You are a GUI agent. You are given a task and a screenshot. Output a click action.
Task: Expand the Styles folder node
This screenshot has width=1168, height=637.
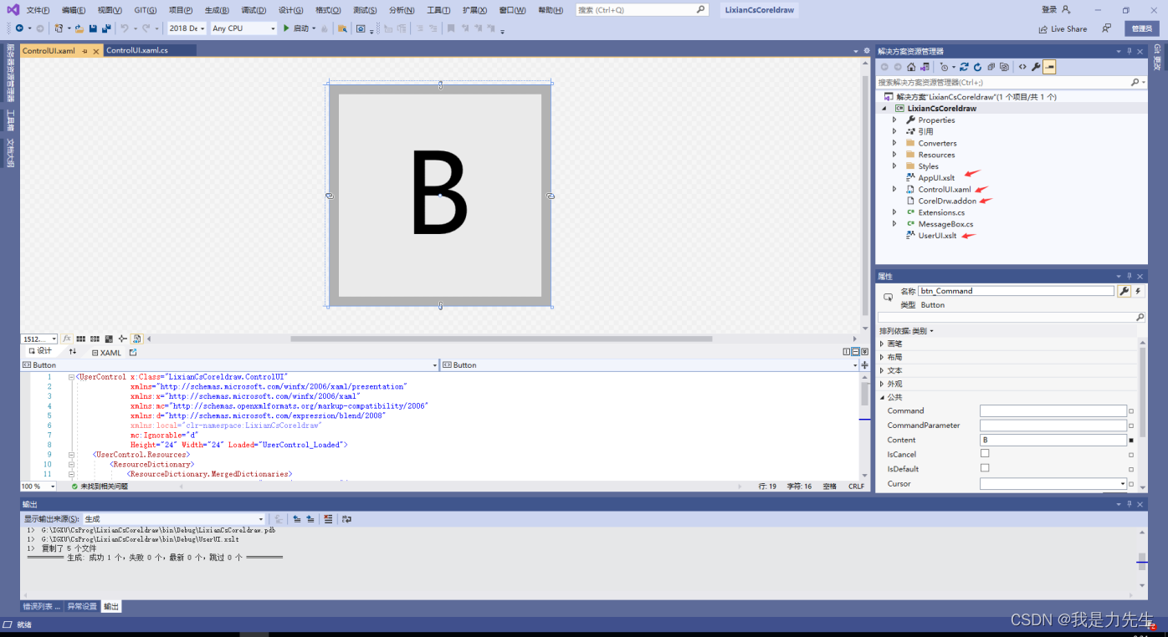click(x=894, y=166)
